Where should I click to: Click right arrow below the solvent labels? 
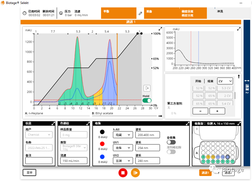(160, 116)
